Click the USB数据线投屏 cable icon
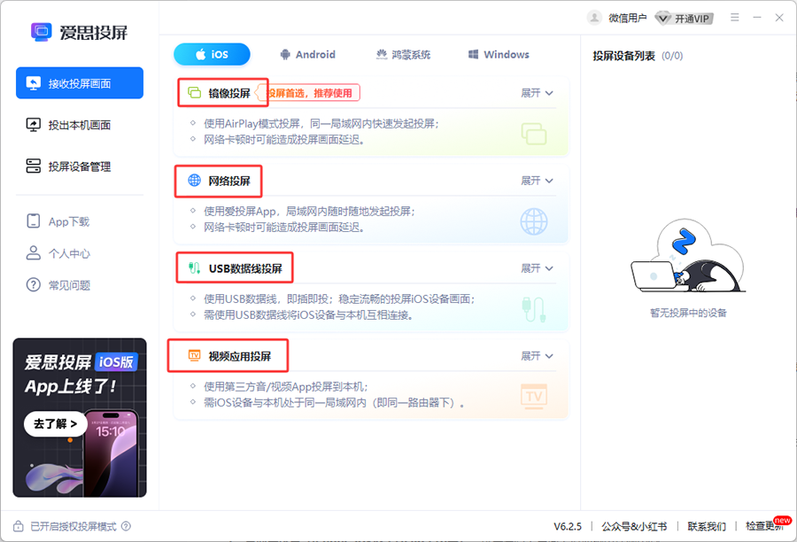The width and height of the screenshot is (797, 542). click(194, 268)
